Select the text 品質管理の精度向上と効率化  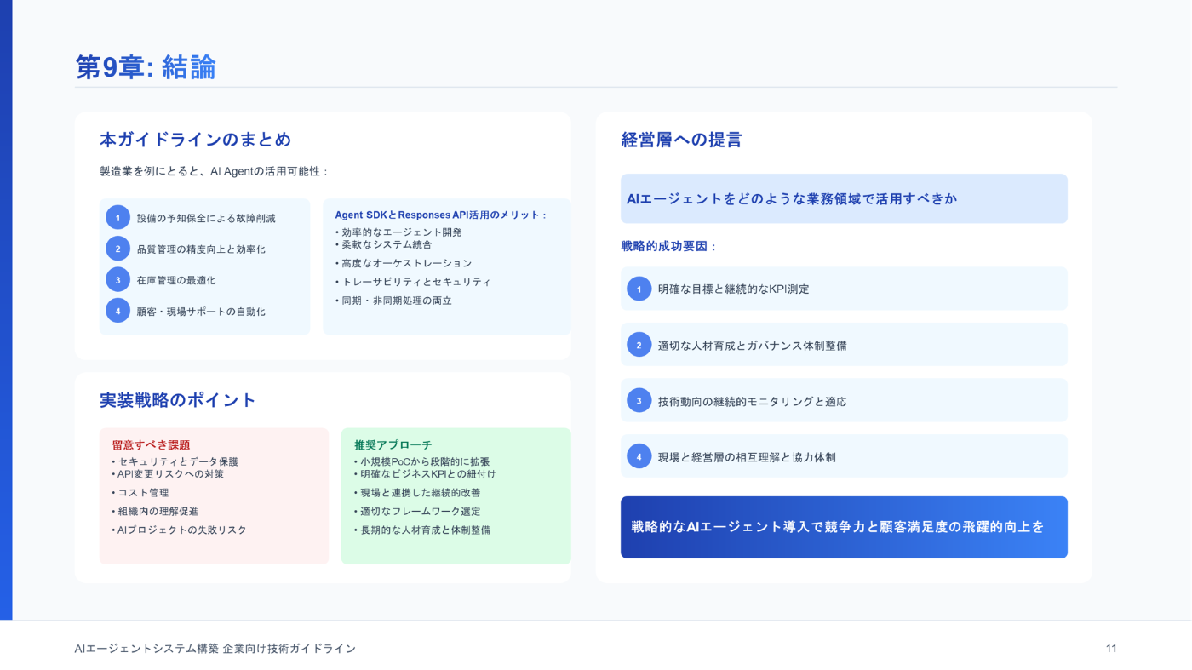click(x=201, y=249)
